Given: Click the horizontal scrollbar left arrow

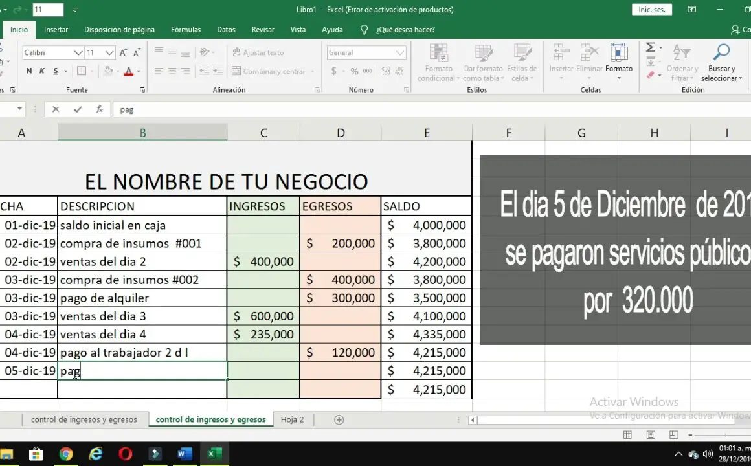Looking at the screenshot, I should 473,420.
